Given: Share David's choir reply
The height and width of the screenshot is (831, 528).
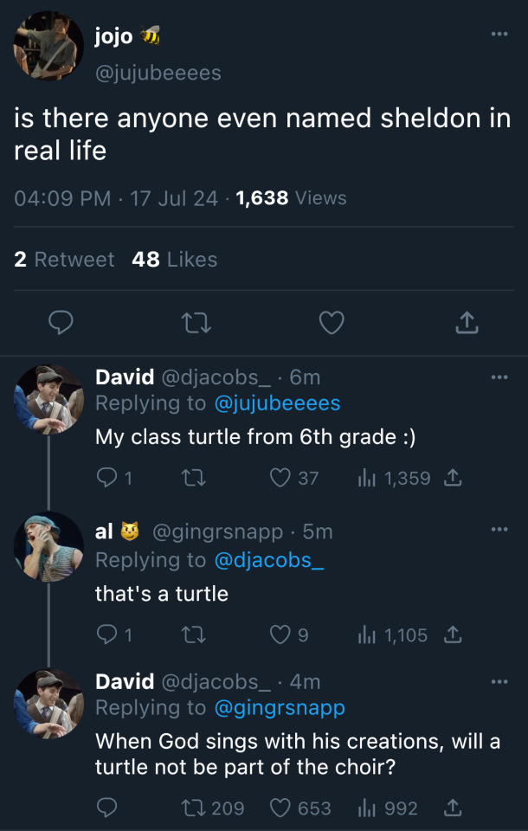Looking at the screenshot, I should (452, 808).
